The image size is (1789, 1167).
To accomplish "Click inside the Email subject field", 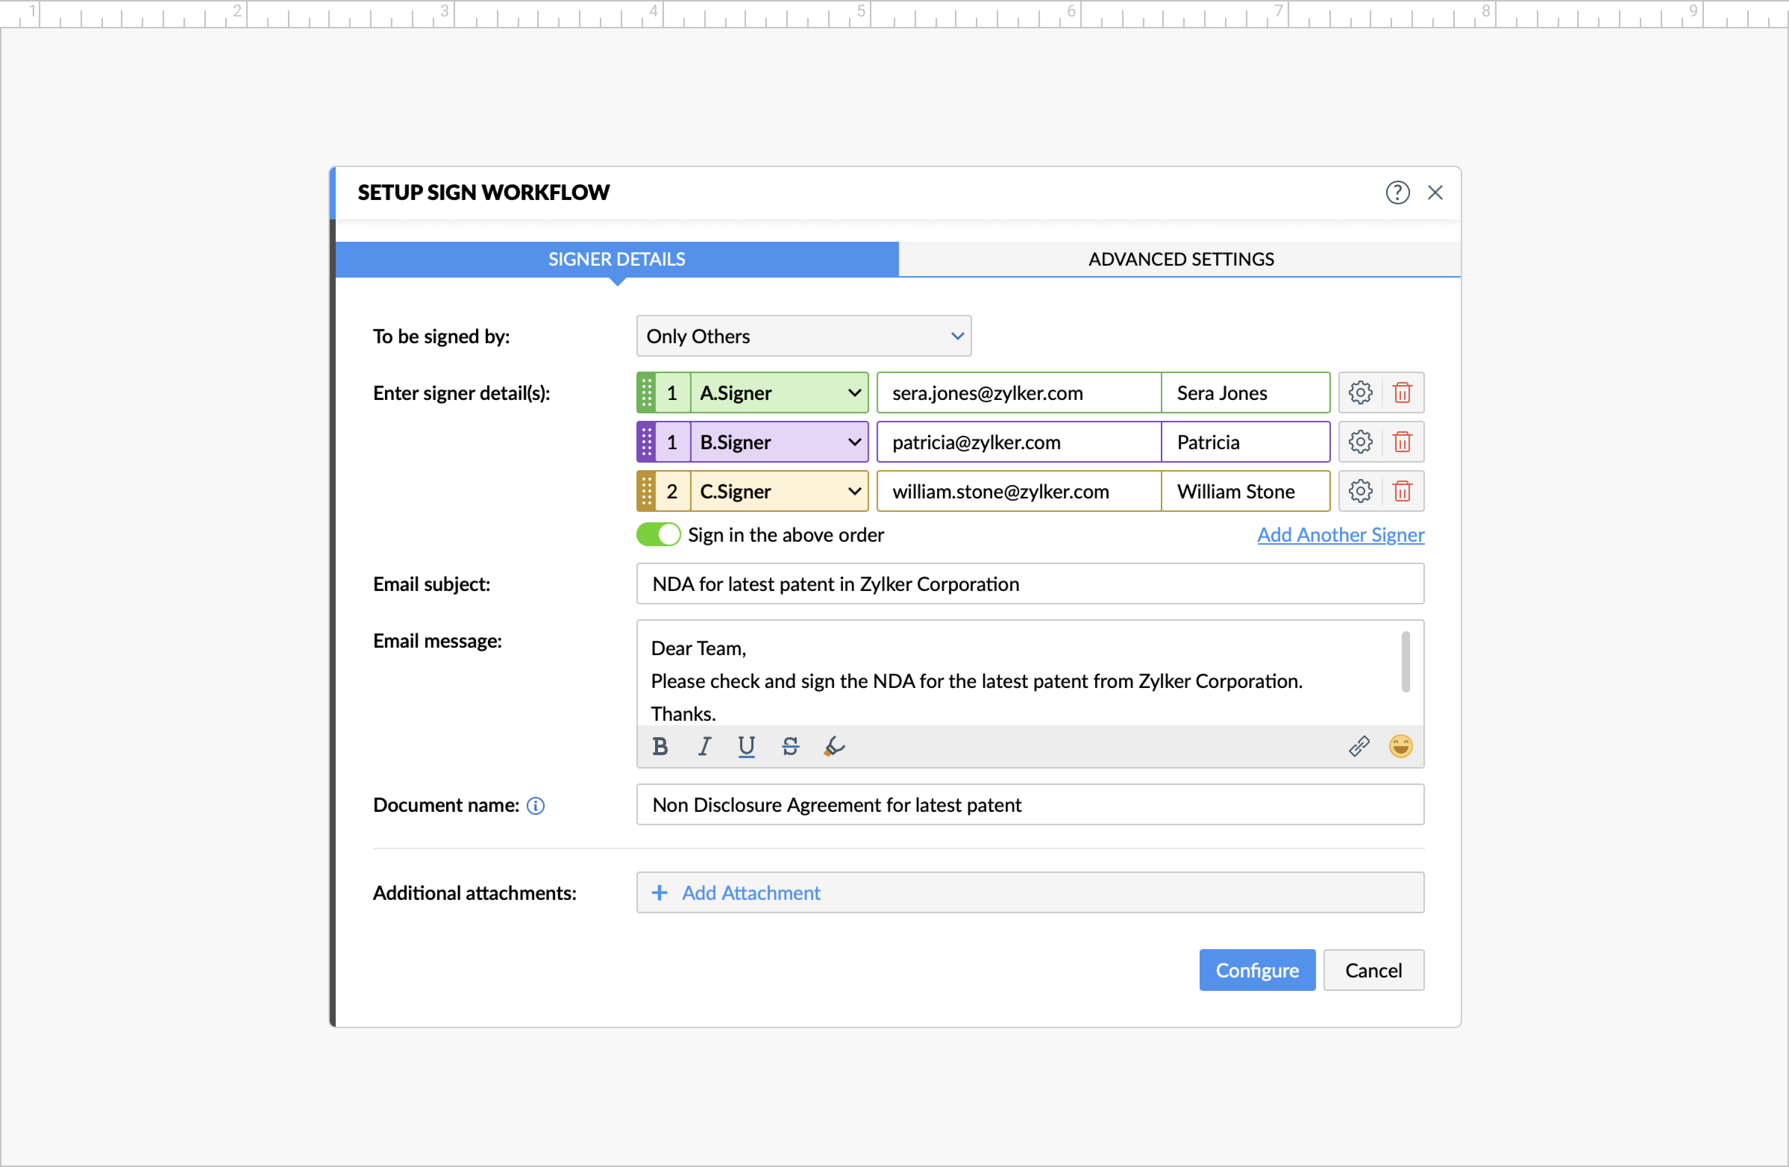I will (1030, 583).
